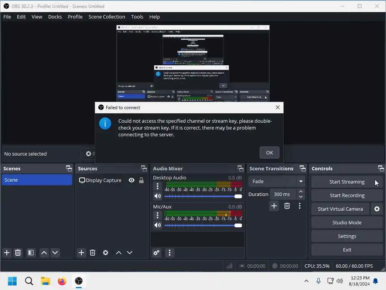This screenshot has width=386, height=290.
Task: Open the Edit menu
Action: click(21, 17)
